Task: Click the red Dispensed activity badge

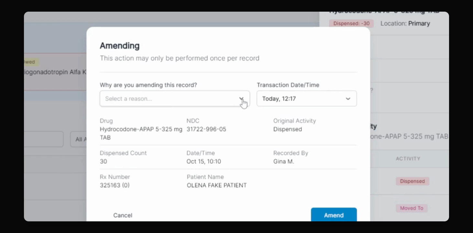Action: (412, 181)
